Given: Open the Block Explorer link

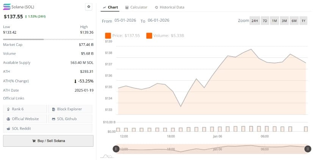Looking at the screenshot, I should point(70,109).
